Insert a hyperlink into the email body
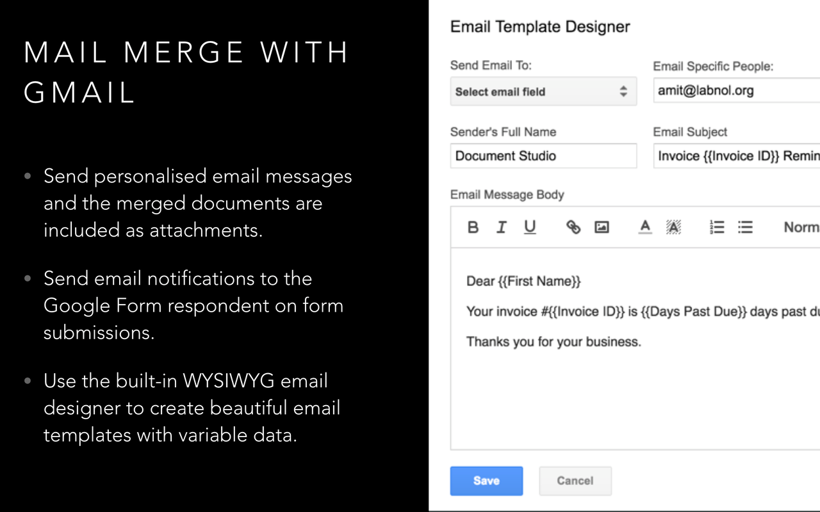The width and height of the screenshot is (820, 512). [x=573, y=227]
